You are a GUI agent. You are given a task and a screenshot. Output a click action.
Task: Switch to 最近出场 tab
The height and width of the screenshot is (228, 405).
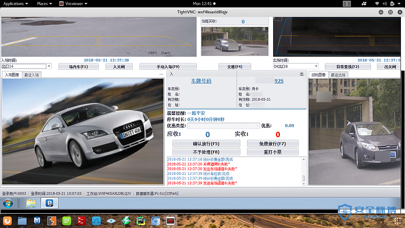pyautogui.click(x=338, y=75)
